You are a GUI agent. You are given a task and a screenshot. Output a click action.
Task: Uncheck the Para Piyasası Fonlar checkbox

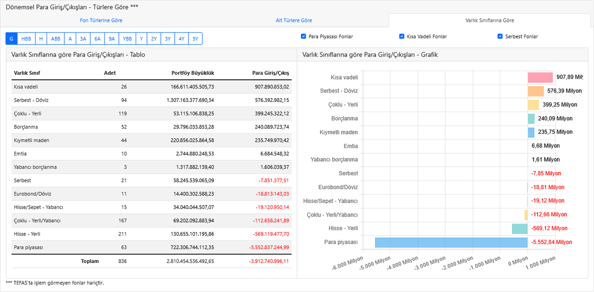click(303, 36)
